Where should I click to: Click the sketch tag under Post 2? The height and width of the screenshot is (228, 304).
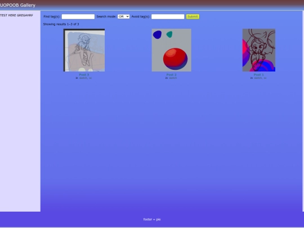click(x=173, y=78)
